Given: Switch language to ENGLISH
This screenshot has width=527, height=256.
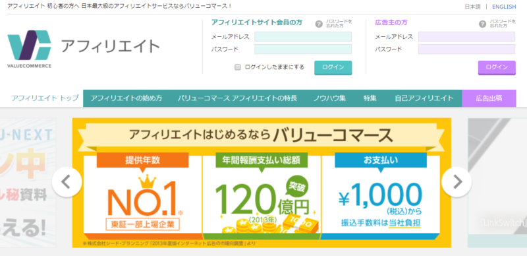Looking at the screenshot, I should 504,7.
